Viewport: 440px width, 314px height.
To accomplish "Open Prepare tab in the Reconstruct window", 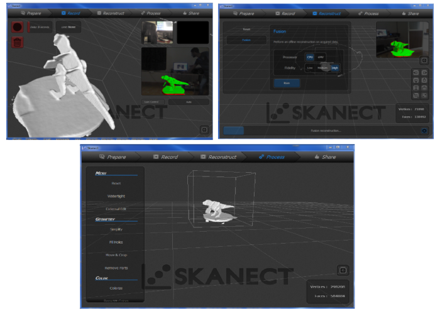I will 244,13.
